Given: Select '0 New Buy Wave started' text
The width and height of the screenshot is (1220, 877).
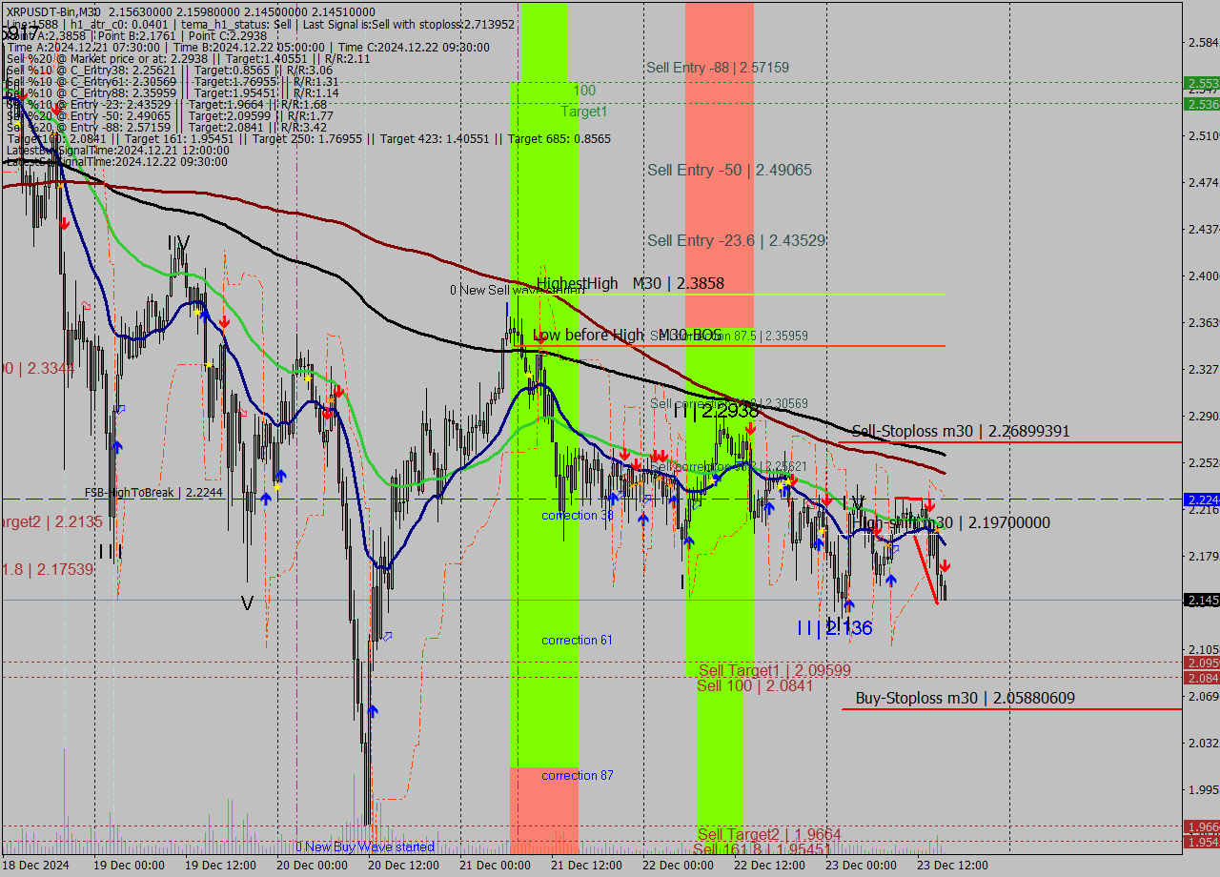Looking at the screenshot, I should click(x=365, y=846).
